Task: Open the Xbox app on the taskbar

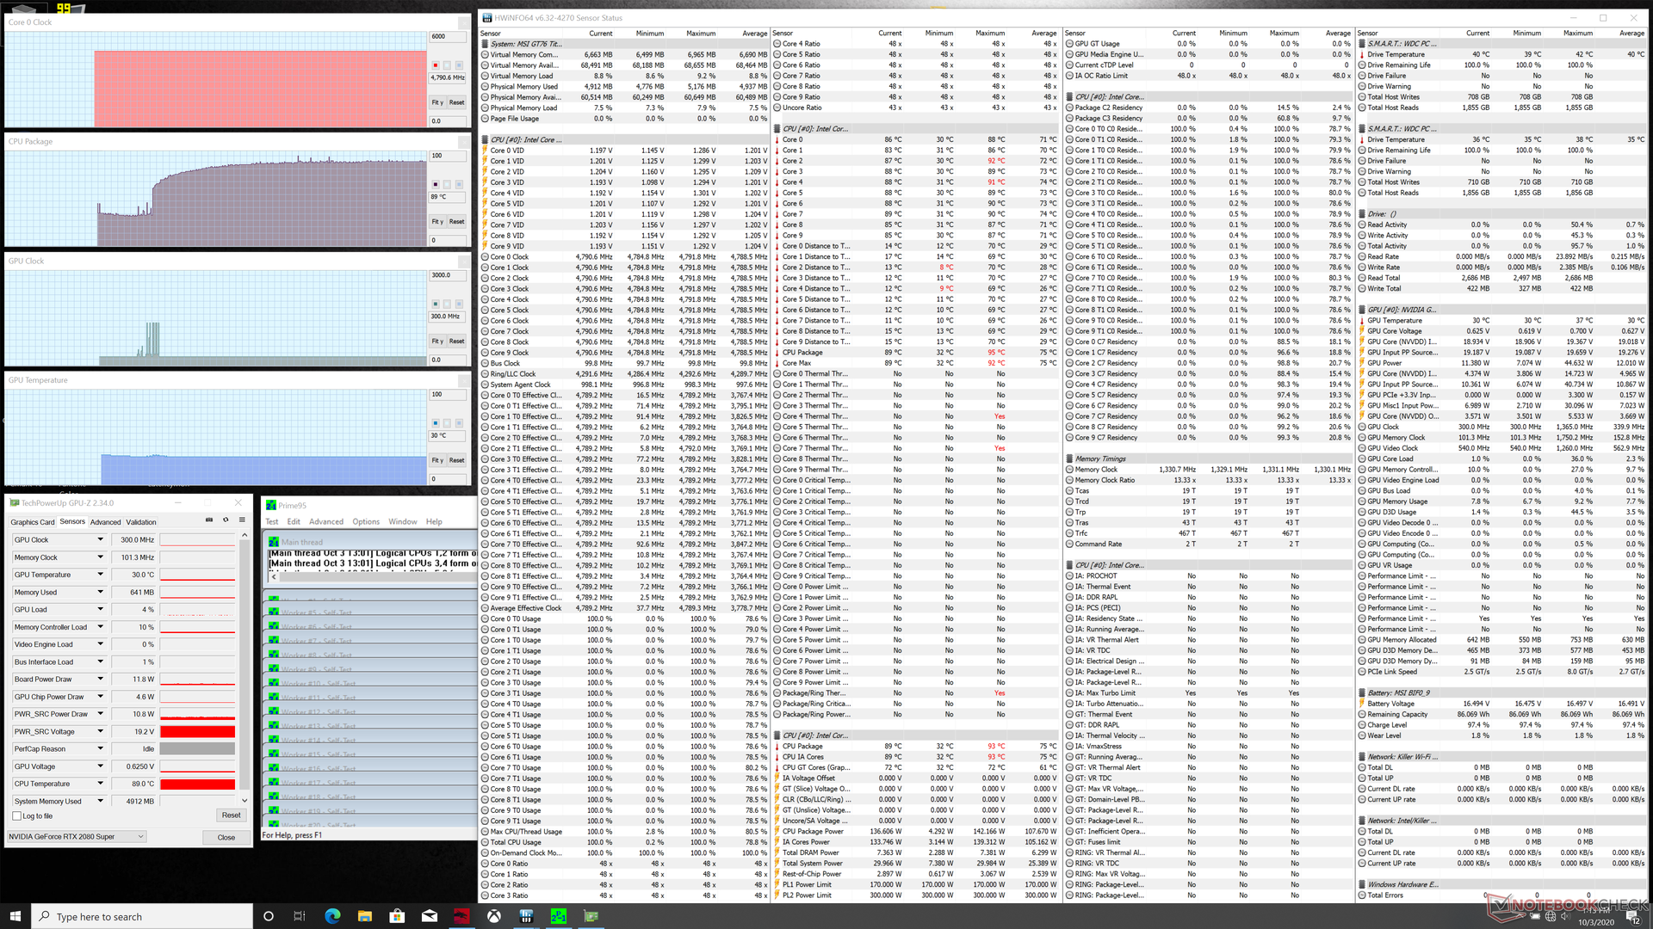Action: point(493,916)
